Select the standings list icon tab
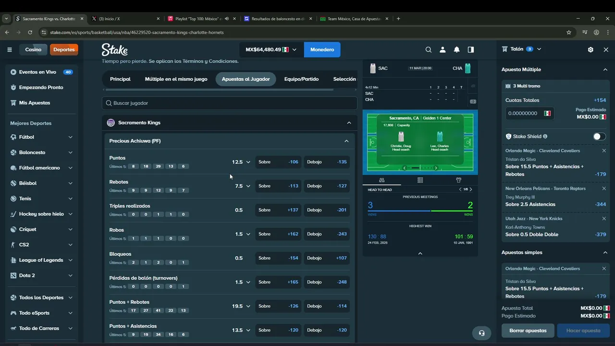The height and width of the screenshot is (346, 615). (x=420, y=180)
